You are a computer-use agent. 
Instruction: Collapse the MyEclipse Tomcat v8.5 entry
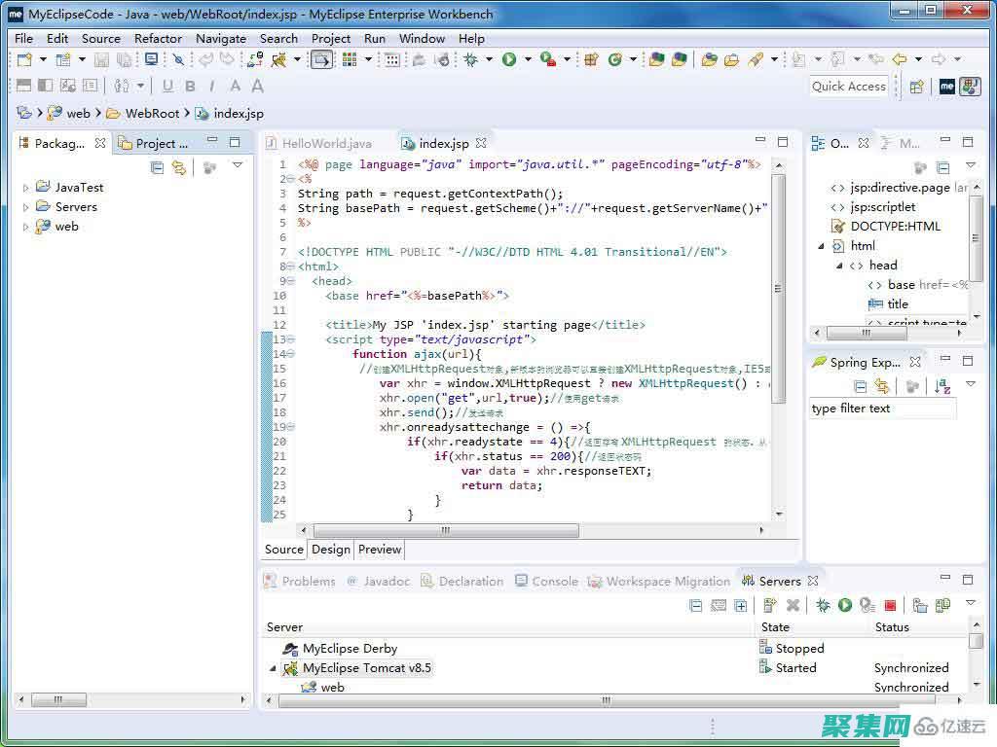pyautogui.click(x=272, y=668)
